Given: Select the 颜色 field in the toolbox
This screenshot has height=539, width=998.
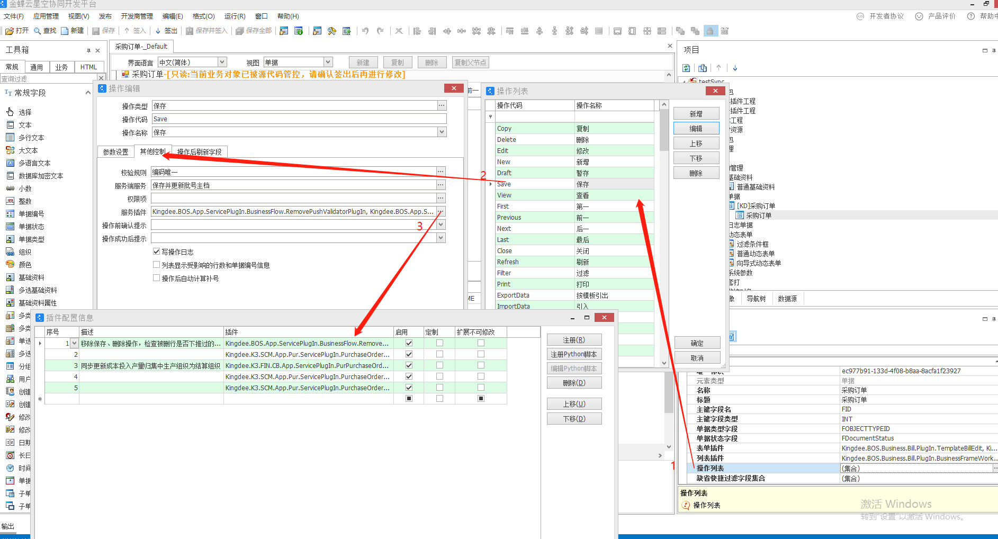Looking at the screenshot, I should pyautogui.click(x=25, y=265).
